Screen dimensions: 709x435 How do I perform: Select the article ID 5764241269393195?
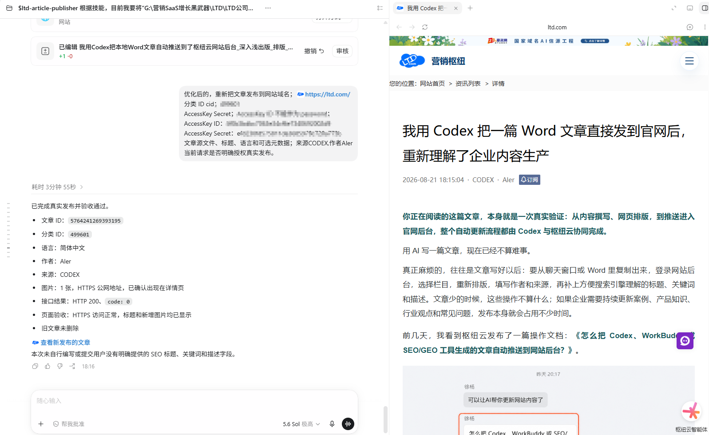pyautogui.click(x=95, y=221)
